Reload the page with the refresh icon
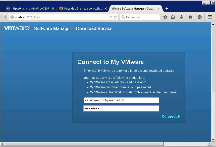The height and width of the screenshot is (147, 216). 115,17
